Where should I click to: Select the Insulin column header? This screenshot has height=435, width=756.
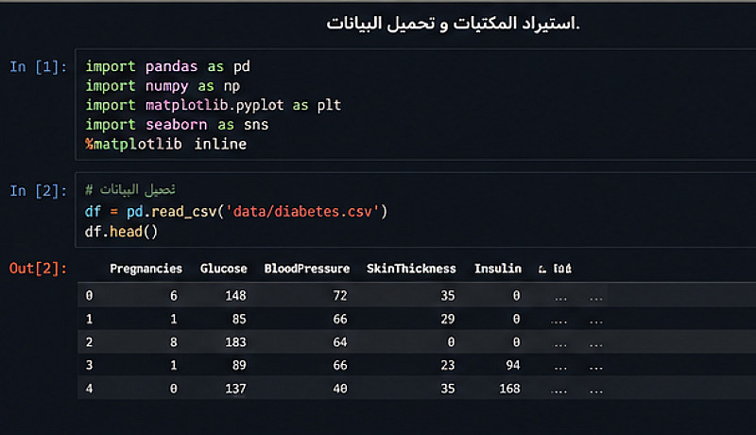point(498,270)
